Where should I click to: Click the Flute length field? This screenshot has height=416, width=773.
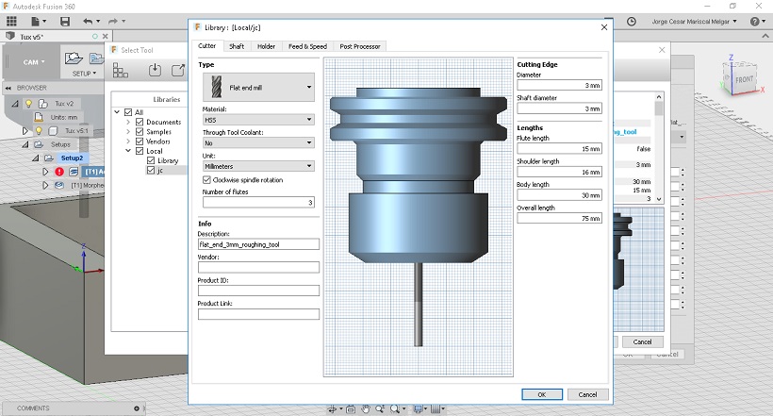click(560, 148)
